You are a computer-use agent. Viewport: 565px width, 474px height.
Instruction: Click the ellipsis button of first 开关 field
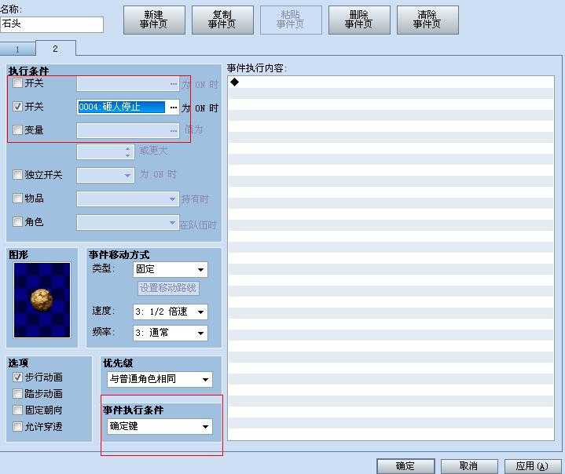[x=174, y=84]
